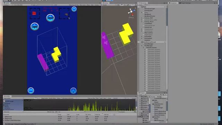Toggle Maximize On Play in the Game view
The height and width of the screenshot is (125, 222).
pyautogui.click(x=74, y=5)
